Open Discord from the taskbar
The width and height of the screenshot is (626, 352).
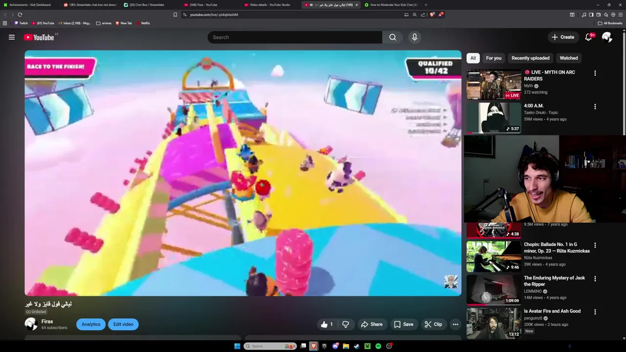335,346
